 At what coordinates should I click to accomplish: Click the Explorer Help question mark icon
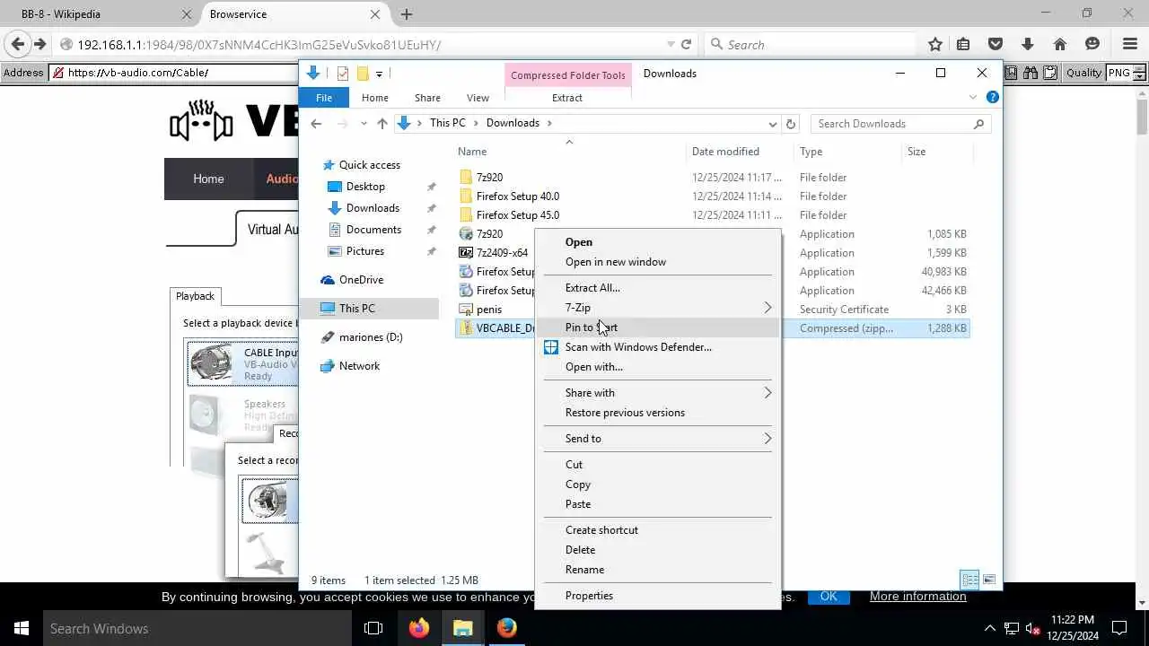tap(993, 98)
